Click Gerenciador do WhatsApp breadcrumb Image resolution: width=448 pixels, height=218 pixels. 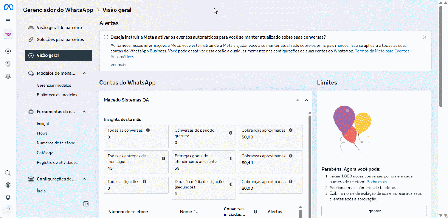point(58,10)
